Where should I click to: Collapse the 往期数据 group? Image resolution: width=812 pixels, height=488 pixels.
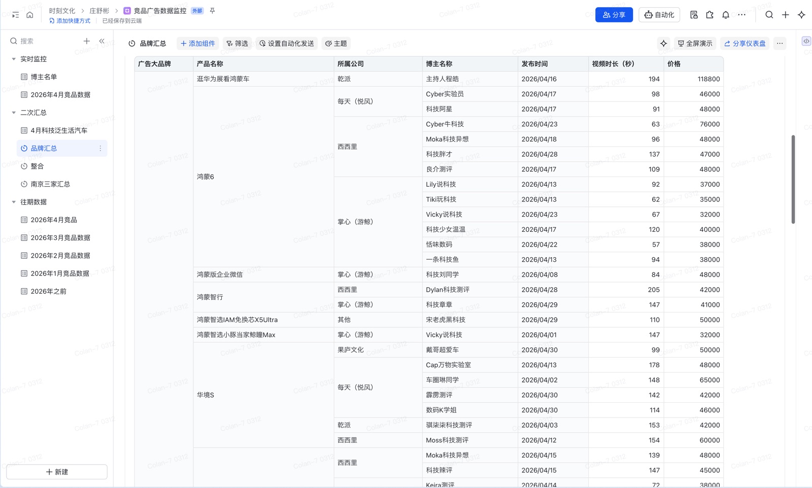pyautogui.click(x=14, y=202)
